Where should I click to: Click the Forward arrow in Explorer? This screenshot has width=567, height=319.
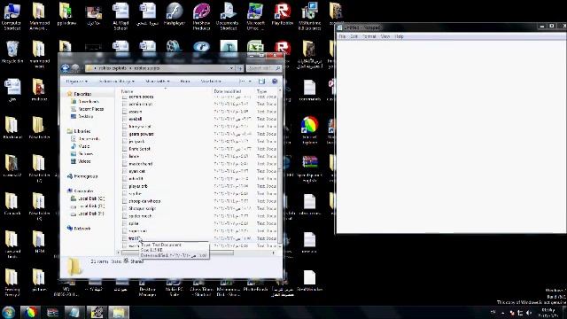pos(75,68)
